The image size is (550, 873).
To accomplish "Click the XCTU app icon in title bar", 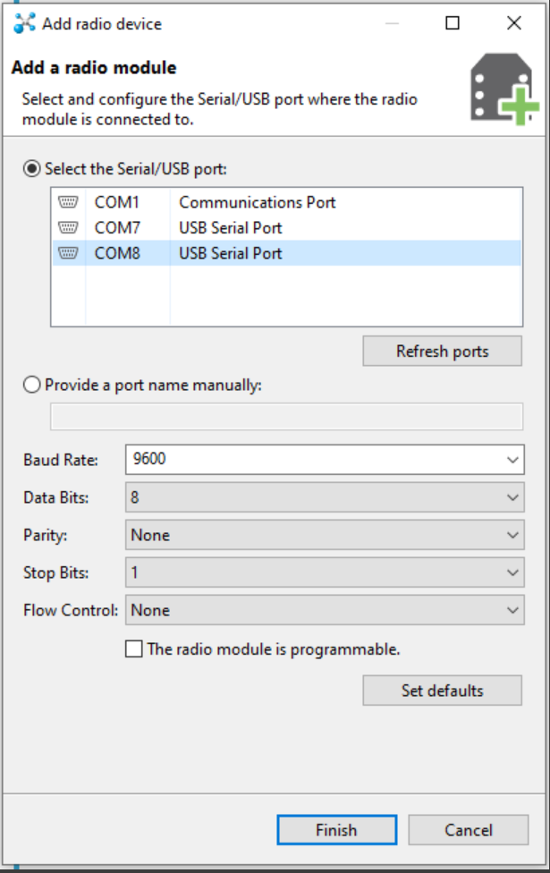I will pyautogui.click(x=24, y=23).
